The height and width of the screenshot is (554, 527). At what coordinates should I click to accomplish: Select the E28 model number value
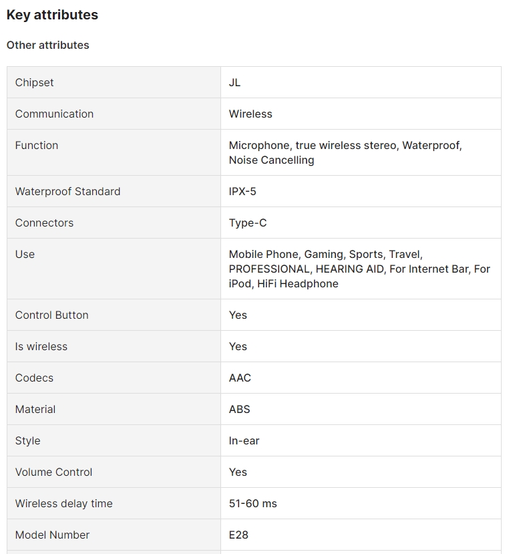[x=238, y=535]
